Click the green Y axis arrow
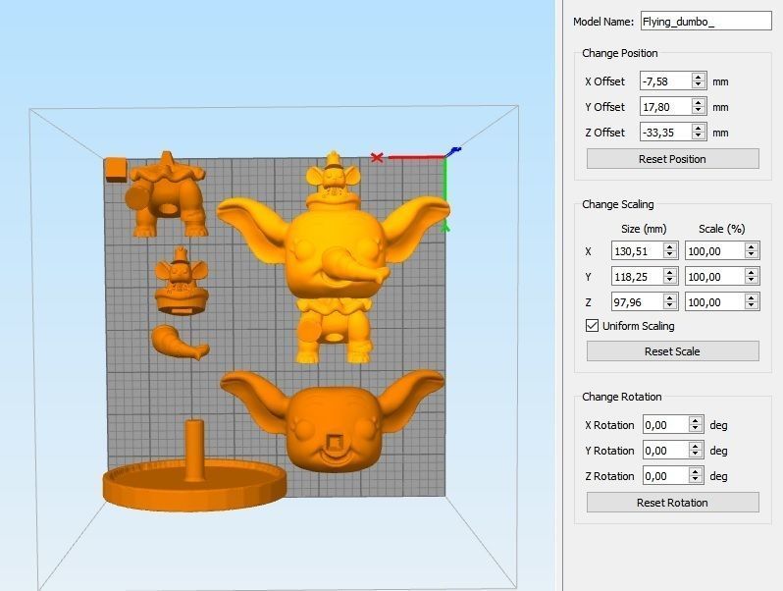This screenshot has height=591, width=783. tap(445, 194)
